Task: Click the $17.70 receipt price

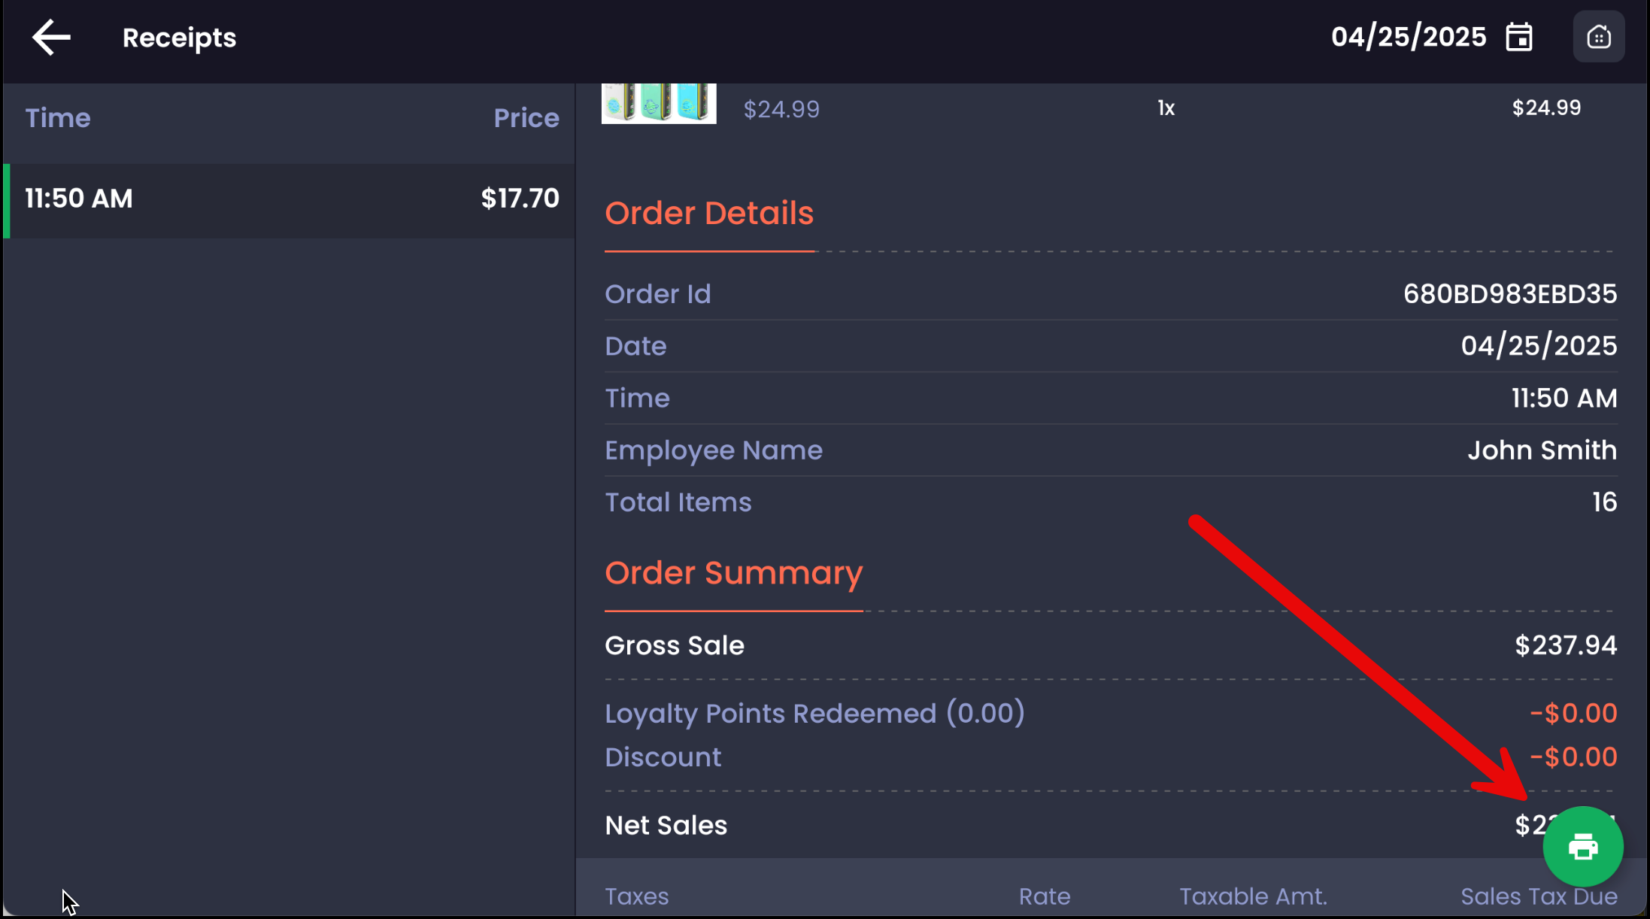Action: coord(520,199)
